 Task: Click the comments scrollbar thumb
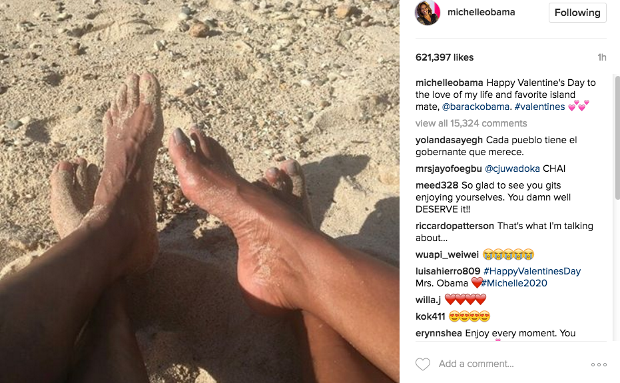(x=617, y=137)
